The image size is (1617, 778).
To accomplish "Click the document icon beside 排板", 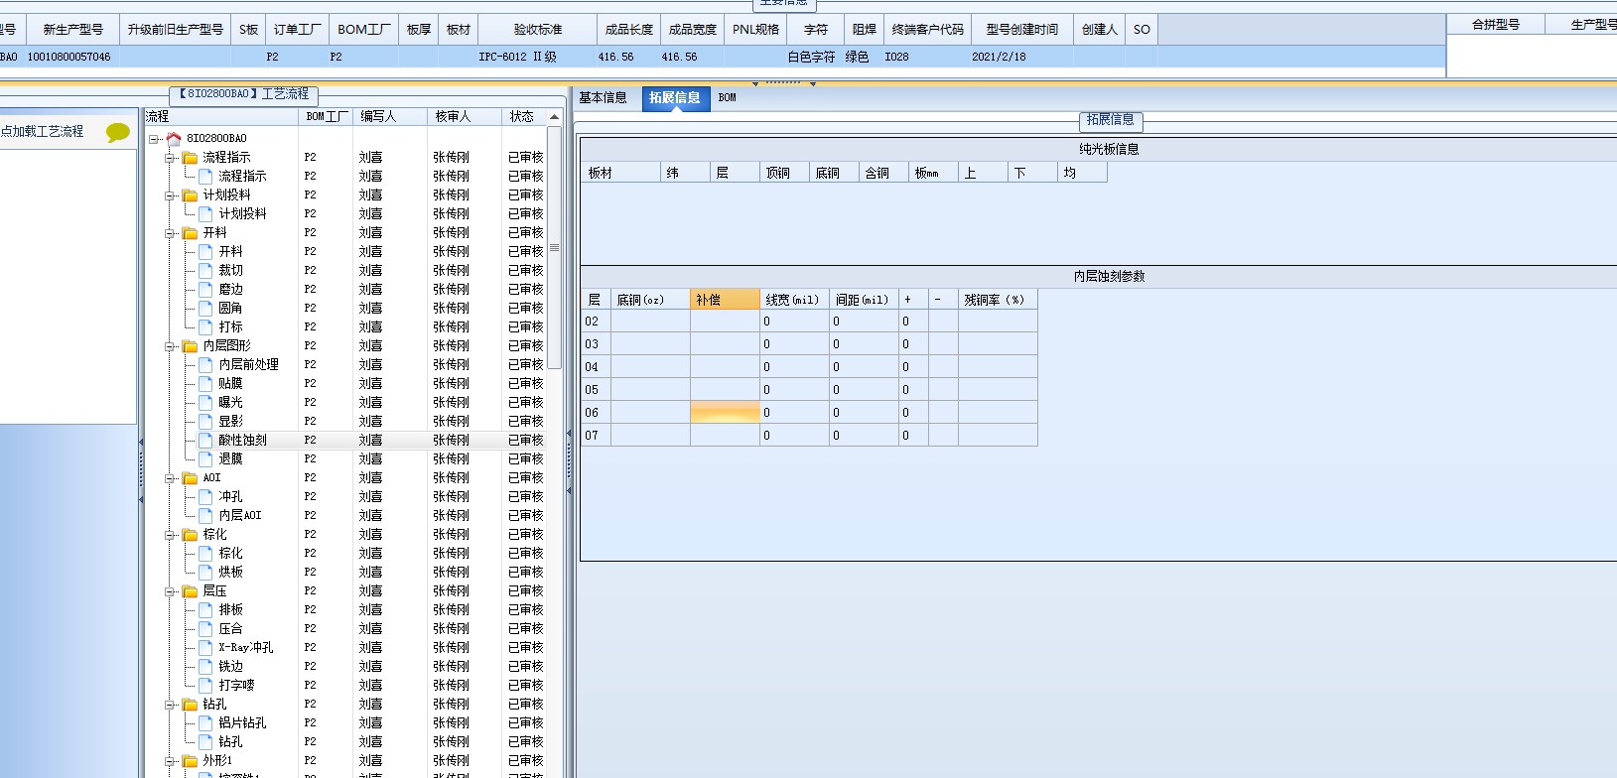I will click(x=206, y=610).
